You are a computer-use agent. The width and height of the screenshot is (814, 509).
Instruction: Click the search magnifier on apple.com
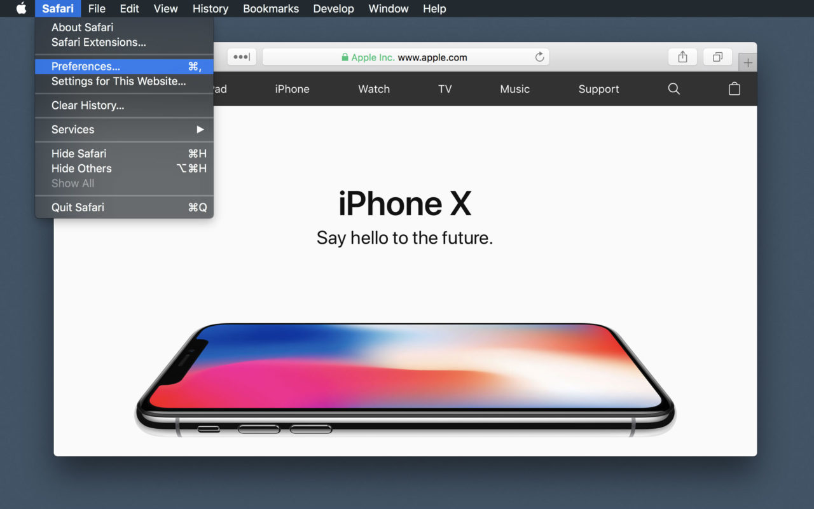[x=674, y=89]
